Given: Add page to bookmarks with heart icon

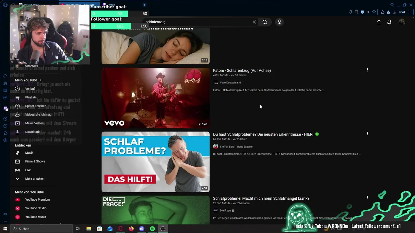Looking at the screenshot, I should pos(374,12).
